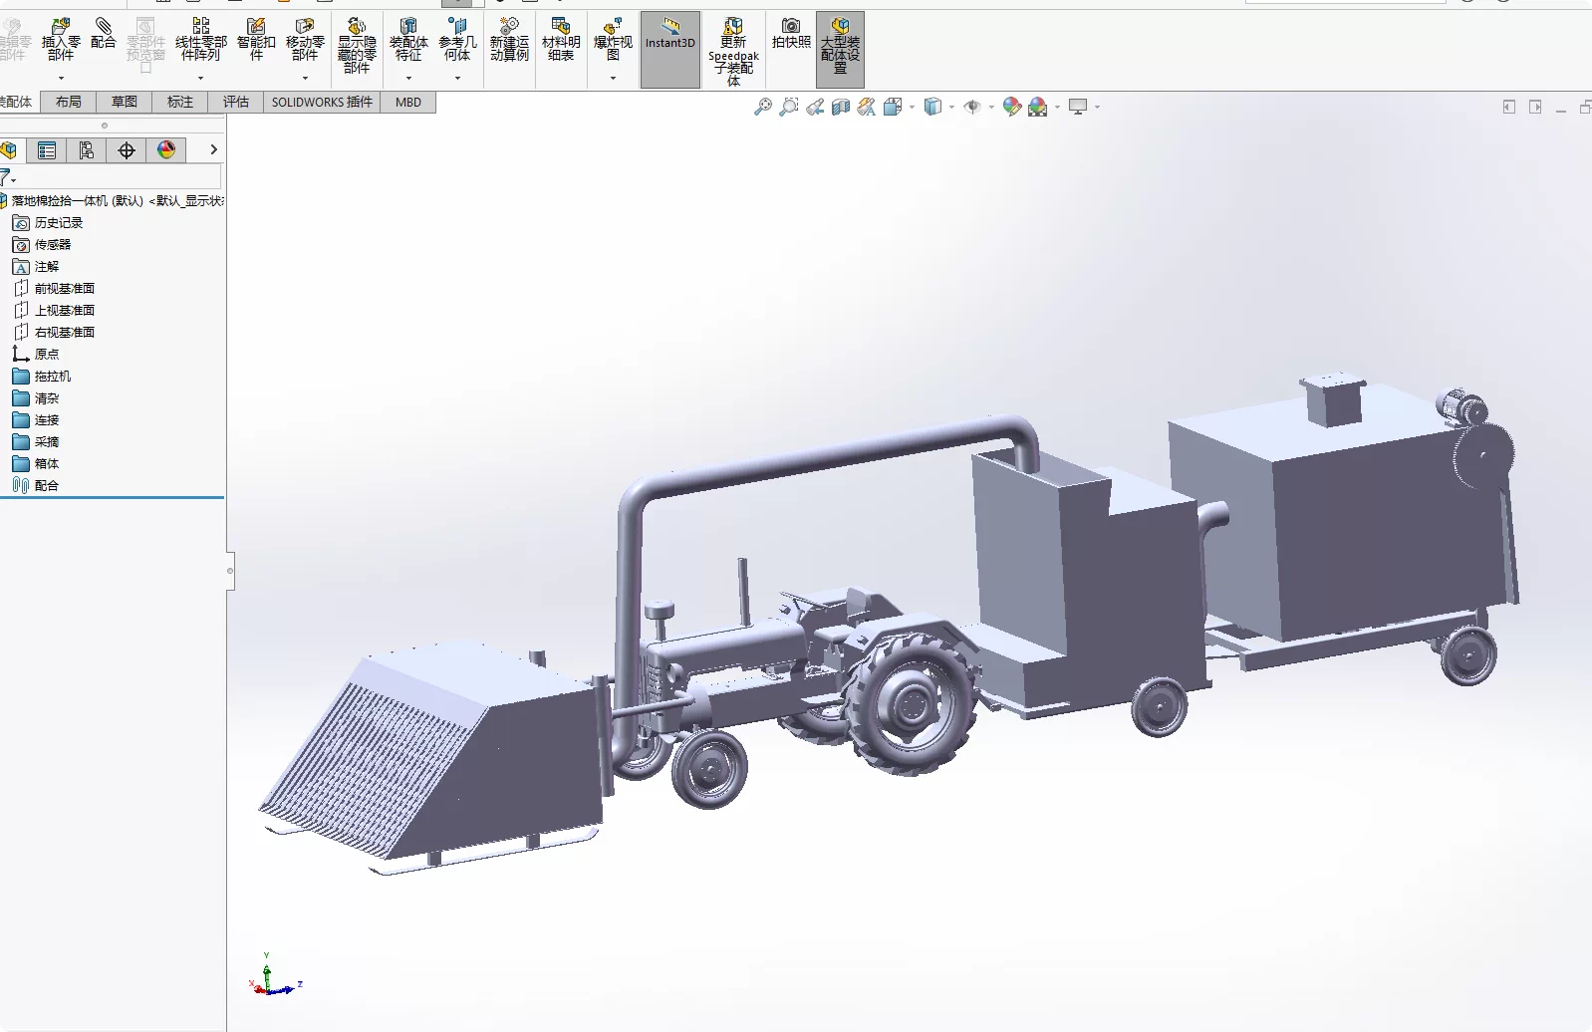Open PropertyManager panel tab
The width and height of the screenshot is (1592, 1032).
click(x=47, y=149)
